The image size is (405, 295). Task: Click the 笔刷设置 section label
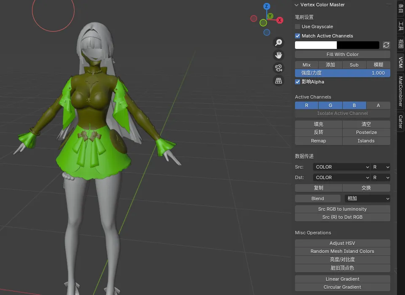(x=304, y=17)
